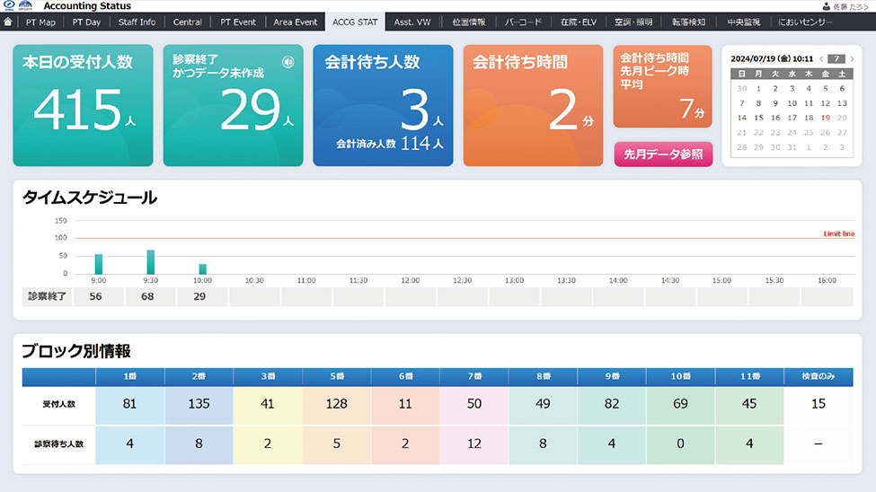The width and height of the screenshot is (876, 492).
Task: Open the 転落検知 tab
Action: pyautogui.click(x=688, y=22)
